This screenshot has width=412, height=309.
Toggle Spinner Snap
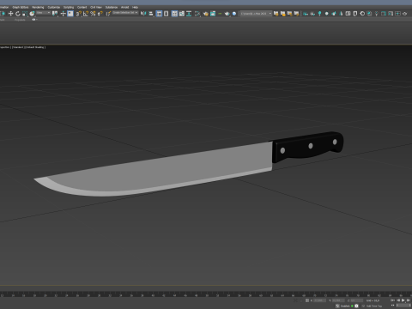pyautogui.click(x=100, y=14)
